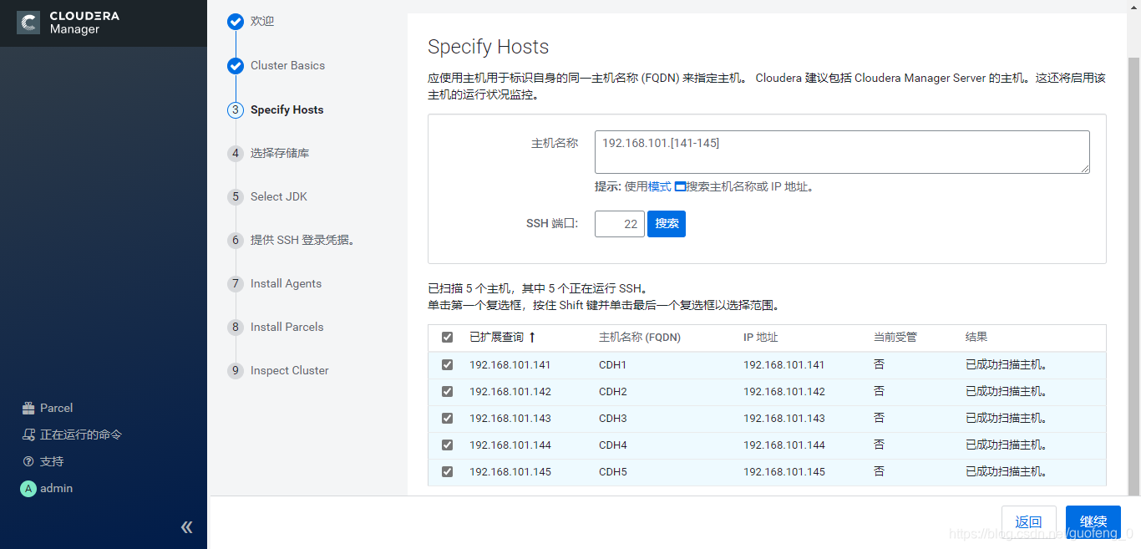Select the Install Agents wizard step
This screenshot has width=1141, height=549.
(286, 283)
